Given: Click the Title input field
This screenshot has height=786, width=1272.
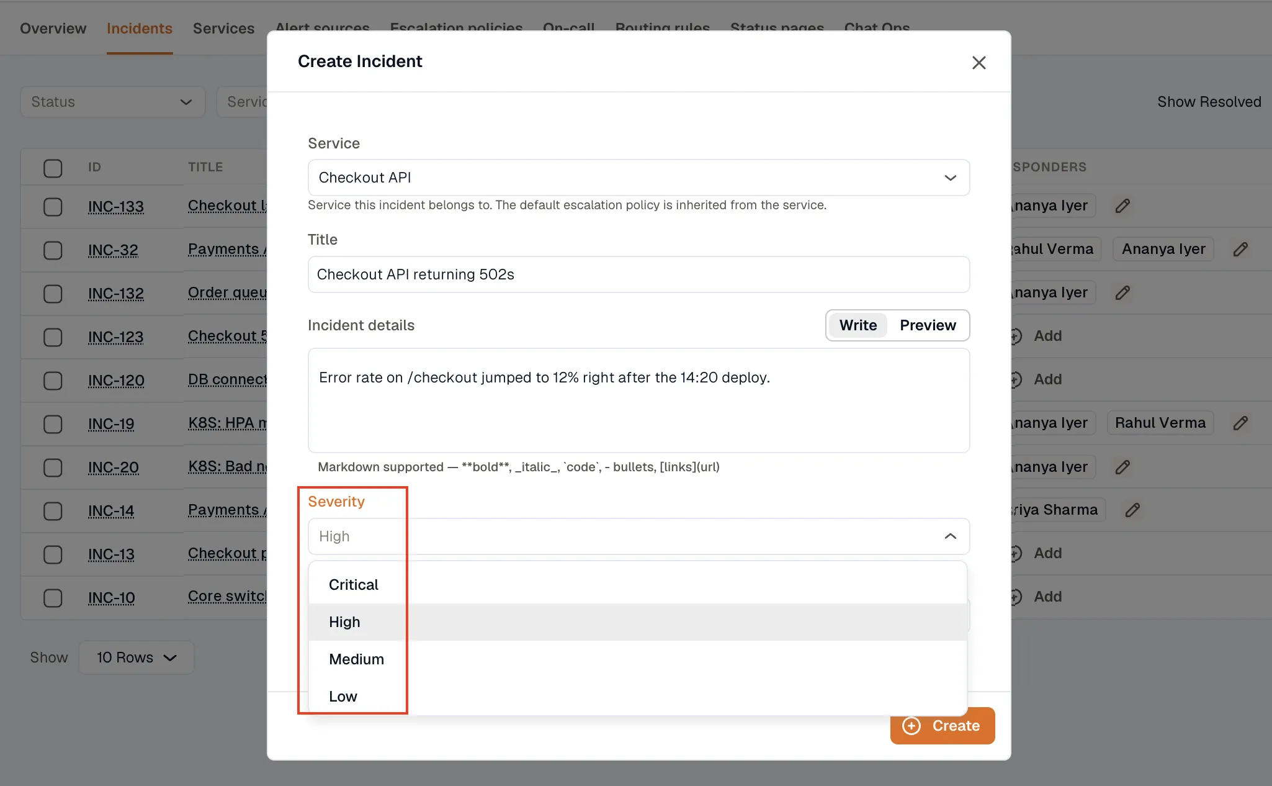Looking at the screenshot, I should coord(638,274).
